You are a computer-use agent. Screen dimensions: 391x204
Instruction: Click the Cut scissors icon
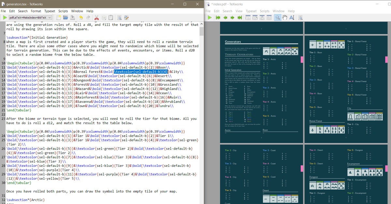point(97,17)
